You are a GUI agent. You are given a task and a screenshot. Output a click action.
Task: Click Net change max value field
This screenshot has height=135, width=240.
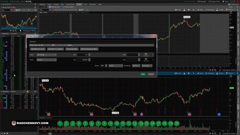132,55
